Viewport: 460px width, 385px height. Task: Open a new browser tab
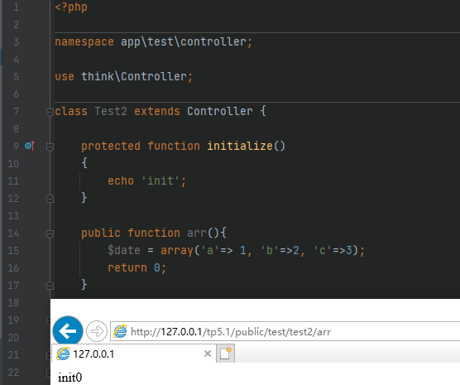click(225, 354)
